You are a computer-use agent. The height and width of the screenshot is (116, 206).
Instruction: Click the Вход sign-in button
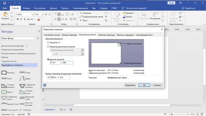tap(171, 3)
